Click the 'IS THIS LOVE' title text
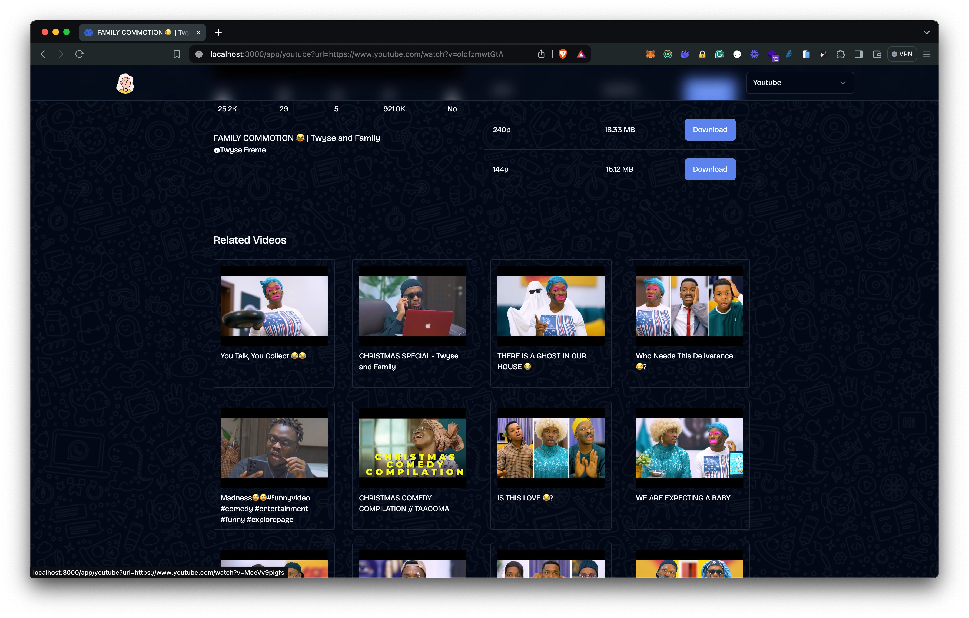The image size is (969, 618). click(525, 498)
